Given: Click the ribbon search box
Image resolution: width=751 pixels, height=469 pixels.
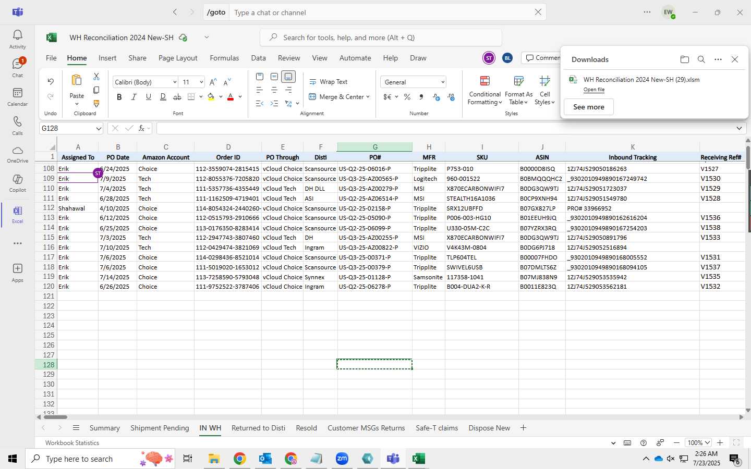Looking at the screenshot, I should pos(381,38).
